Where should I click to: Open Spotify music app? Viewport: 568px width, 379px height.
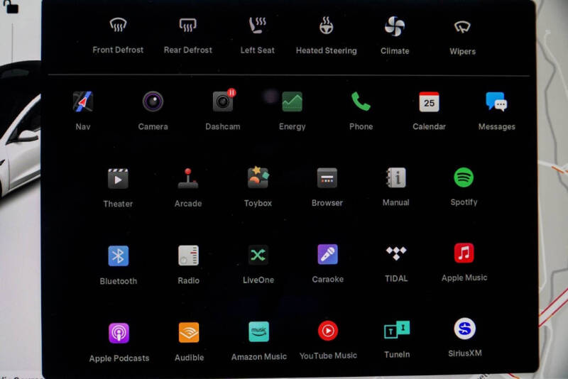tap(464, 177)
